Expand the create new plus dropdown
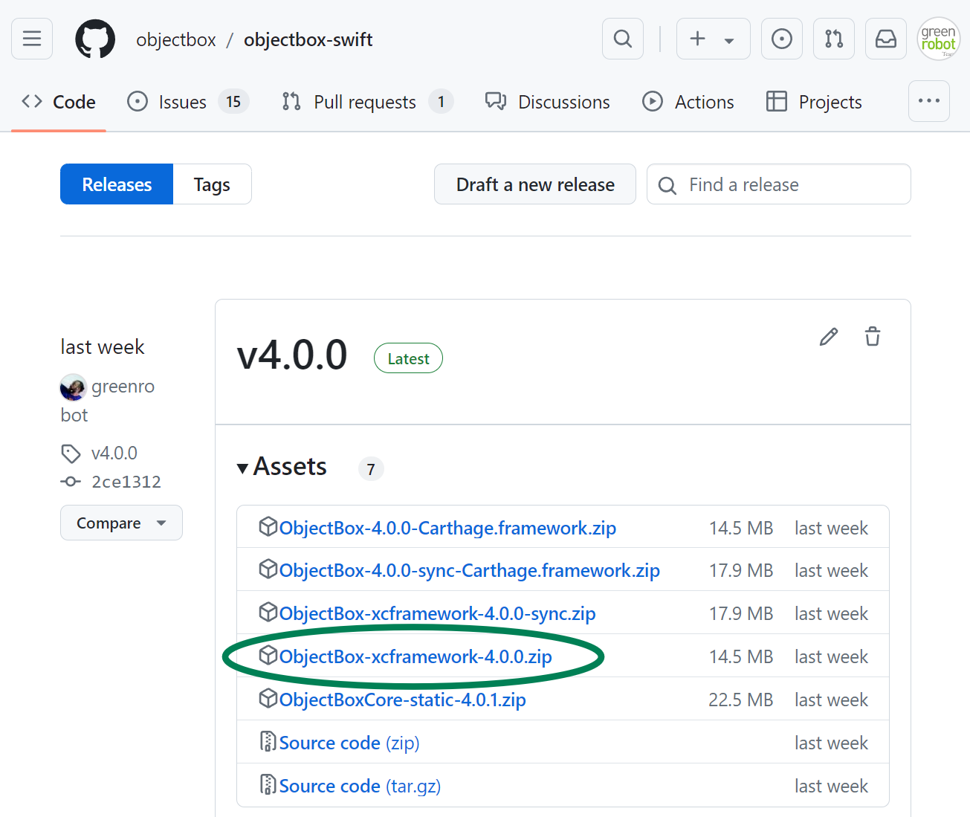The width and height of the screenshot is (970, 817). [713, 39]
